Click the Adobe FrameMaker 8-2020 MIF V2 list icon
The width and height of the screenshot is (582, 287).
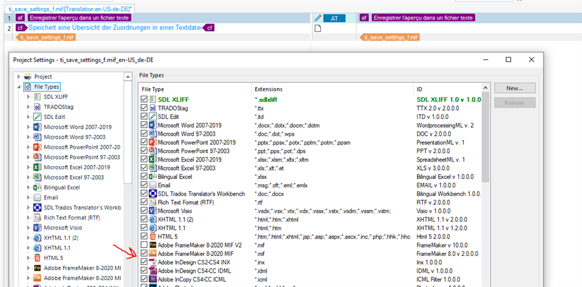click(x=153, y=245)
